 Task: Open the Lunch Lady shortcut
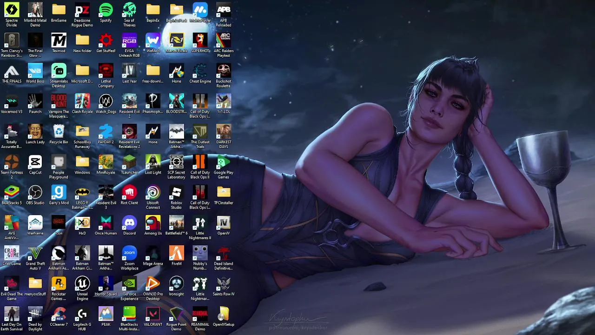[x=35, y=131]
